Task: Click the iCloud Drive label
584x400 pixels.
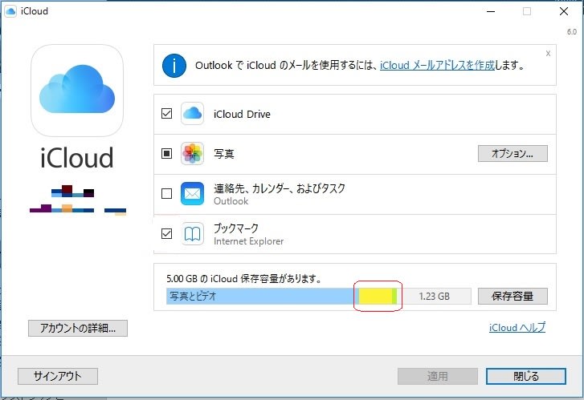Action: (x=242, y=114)
